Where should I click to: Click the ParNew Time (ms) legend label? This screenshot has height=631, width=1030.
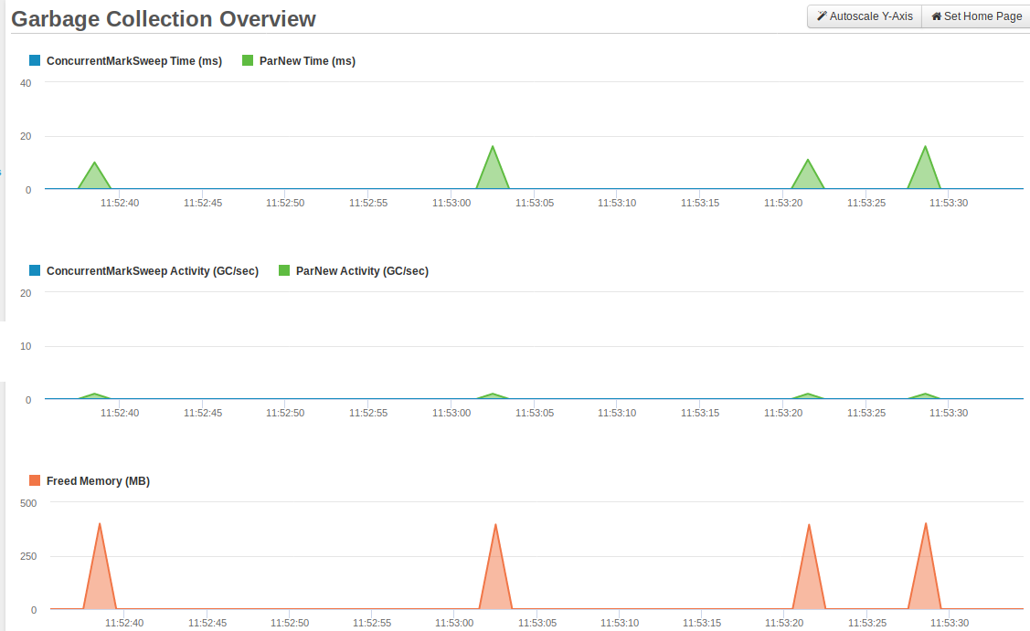click(x=307, y=61)
